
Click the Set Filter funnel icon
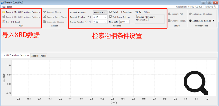137,12
